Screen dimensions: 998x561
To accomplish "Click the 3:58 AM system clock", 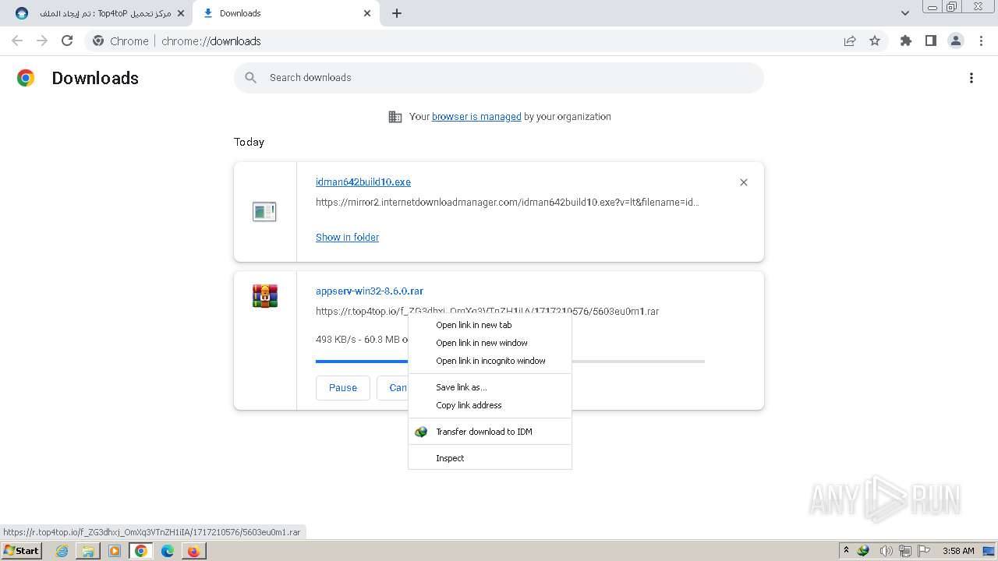I will (x=958, y=551).
